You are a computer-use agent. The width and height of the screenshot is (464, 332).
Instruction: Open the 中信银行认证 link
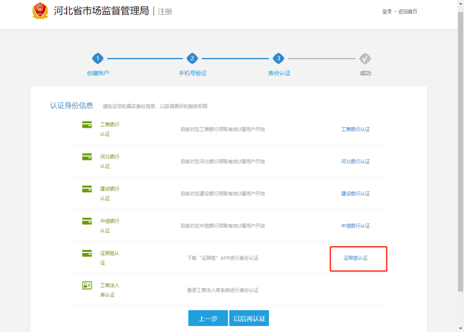tap(355, 226)
